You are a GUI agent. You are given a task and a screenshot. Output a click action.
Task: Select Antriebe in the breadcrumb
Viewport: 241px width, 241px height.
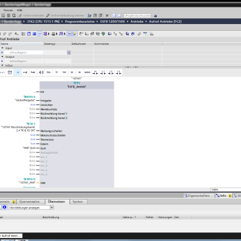click(137, 22)
